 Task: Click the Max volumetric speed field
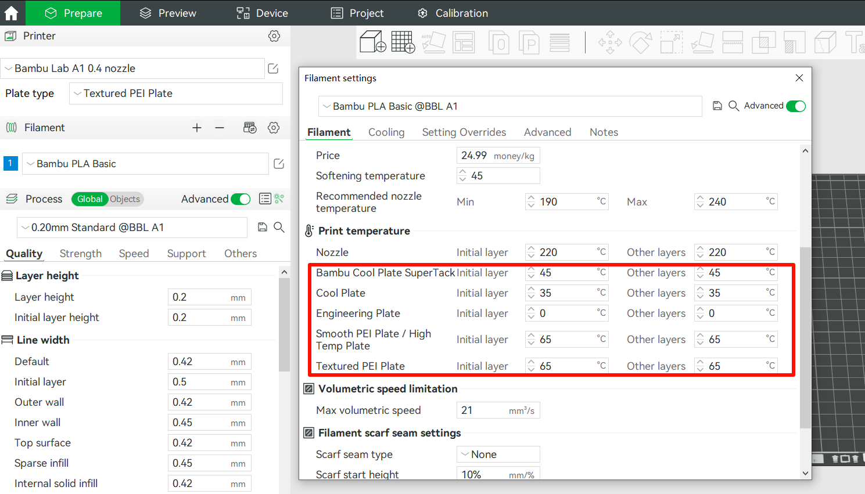[498, 410]
